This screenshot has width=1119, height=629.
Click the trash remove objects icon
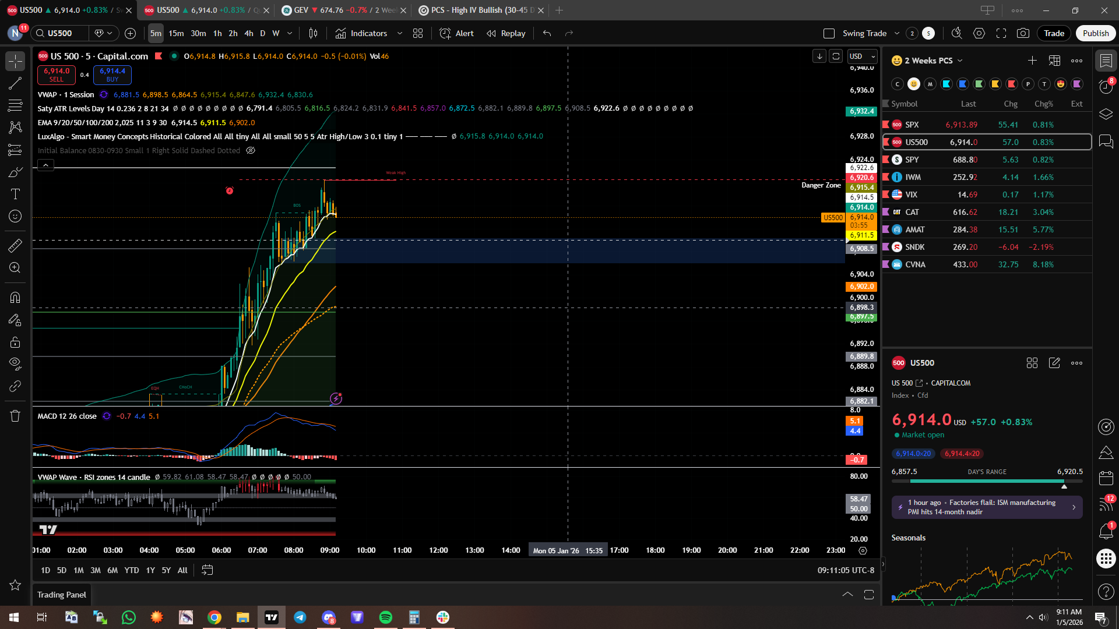point(15,416)
